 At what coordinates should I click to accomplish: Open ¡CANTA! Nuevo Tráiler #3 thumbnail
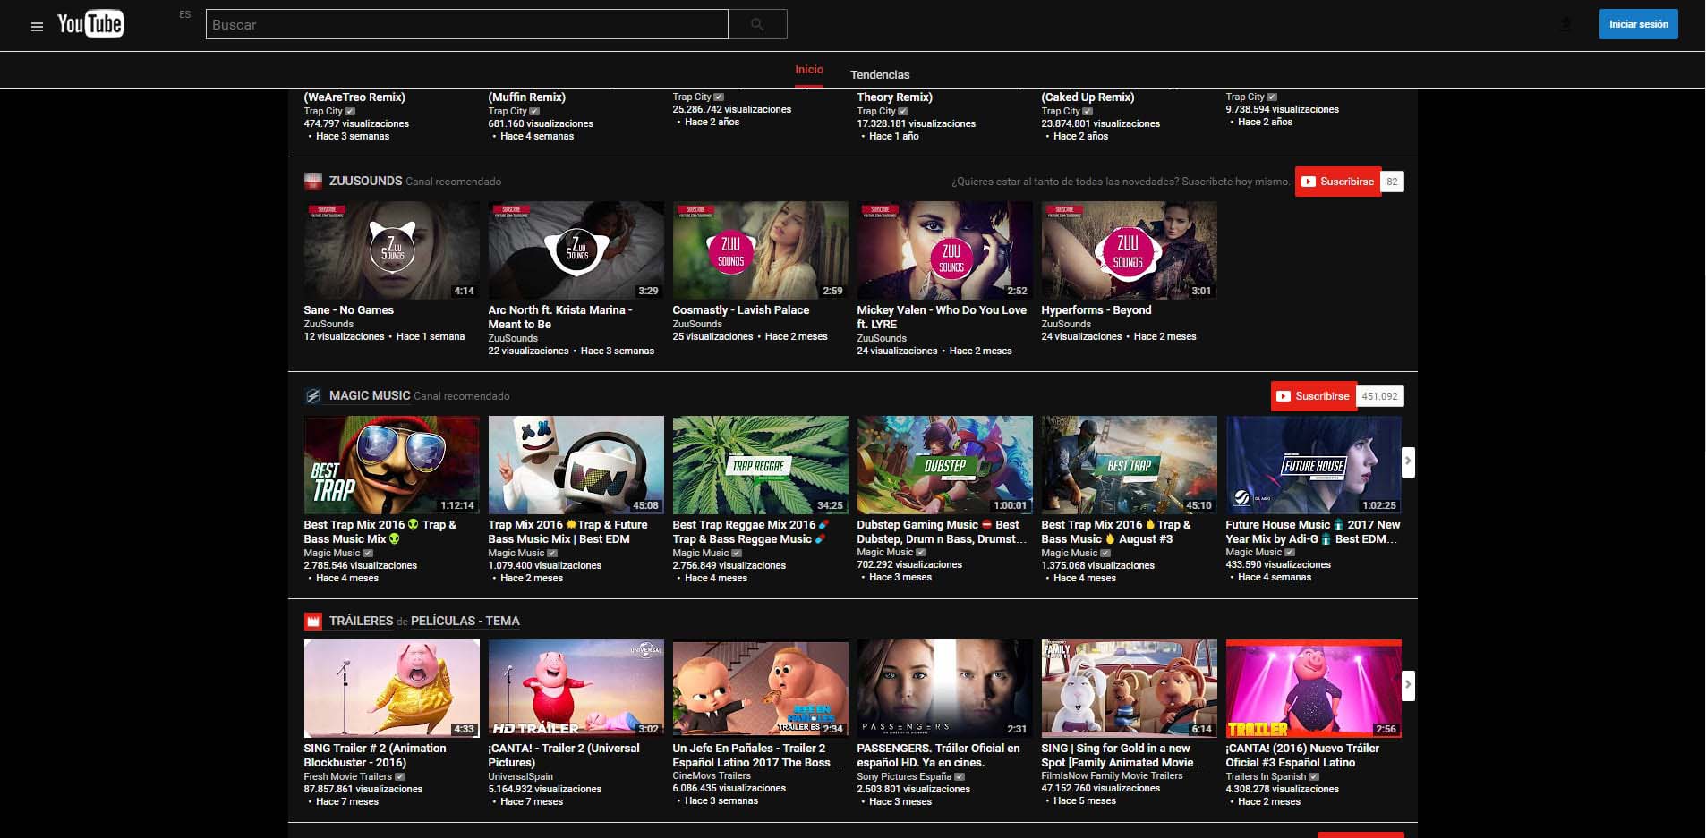click(x=1313, y=689)
